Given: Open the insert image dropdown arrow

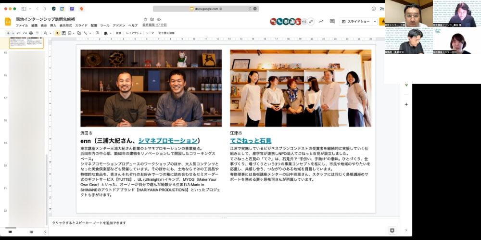Looking at the screenshot, I should 74,33.
